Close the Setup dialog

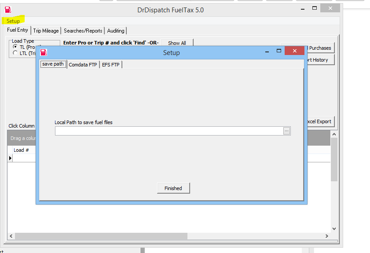coord(294,51)
